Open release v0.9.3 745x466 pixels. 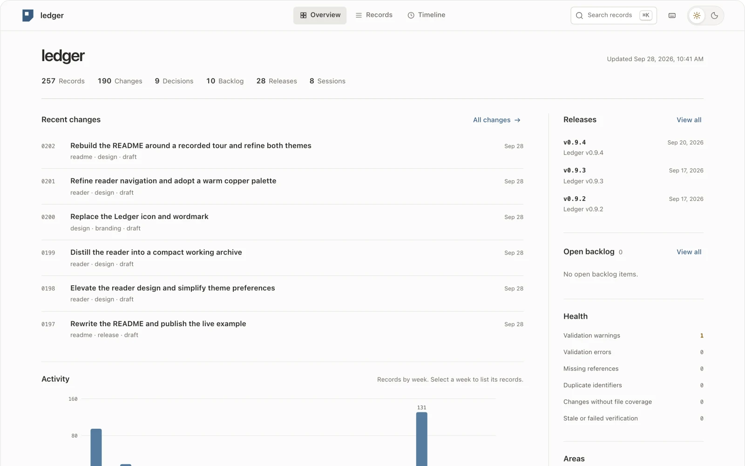coord(633,176)
